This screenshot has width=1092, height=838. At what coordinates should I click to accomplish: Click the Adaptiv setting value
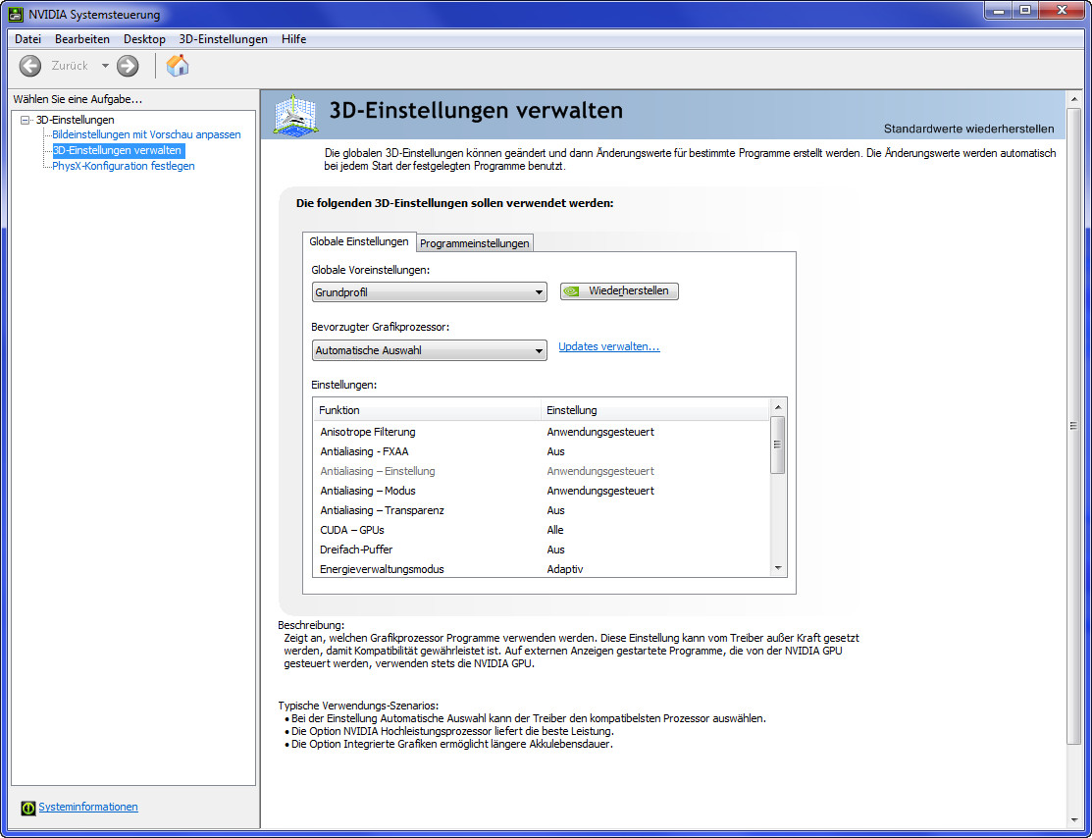(565, 569)
